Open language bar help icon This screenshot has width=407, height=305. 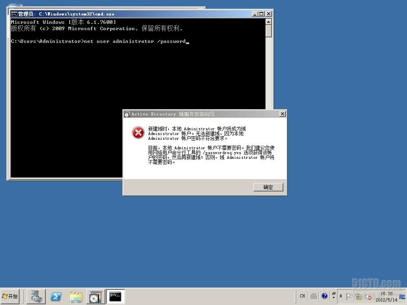click(x=324, y=296)
